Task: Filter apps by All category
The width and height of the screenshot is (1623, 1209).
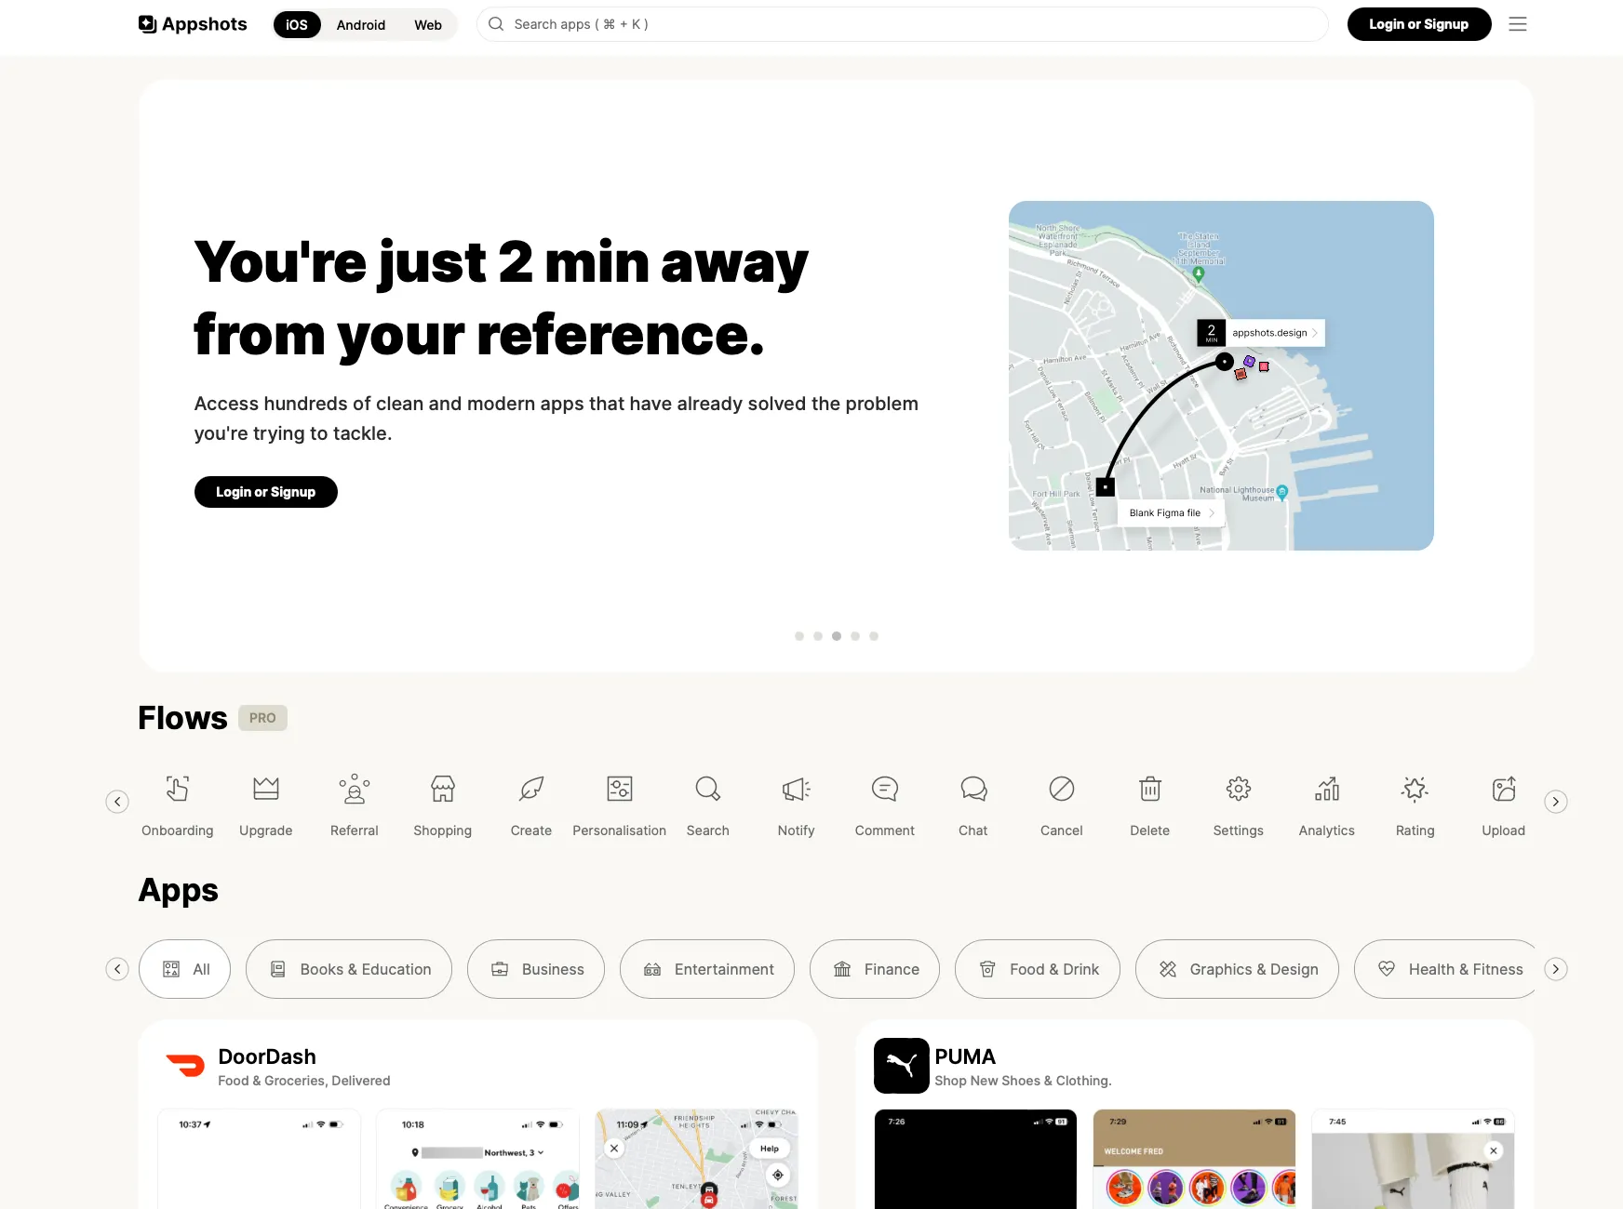Action: point(184,969)
